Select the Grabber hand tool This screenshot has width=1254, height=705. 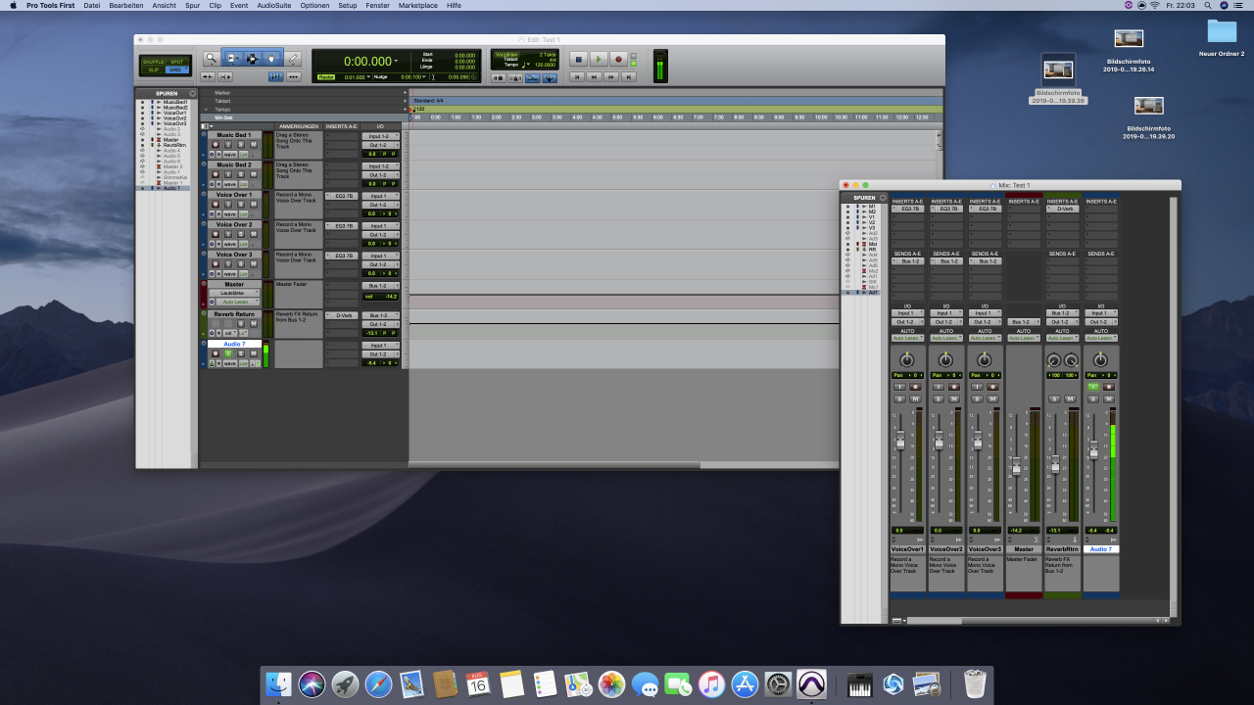point(271,59)
